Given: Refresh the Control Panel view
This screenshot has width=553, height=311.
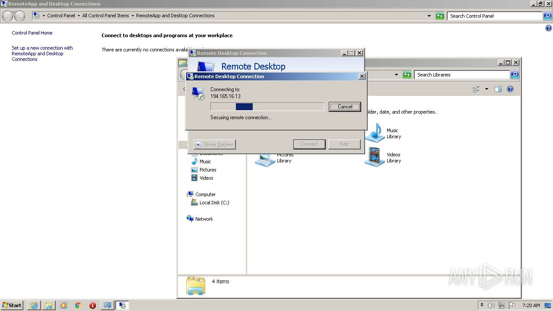Looking at the screenshot, I should click(x=440, y=16).
